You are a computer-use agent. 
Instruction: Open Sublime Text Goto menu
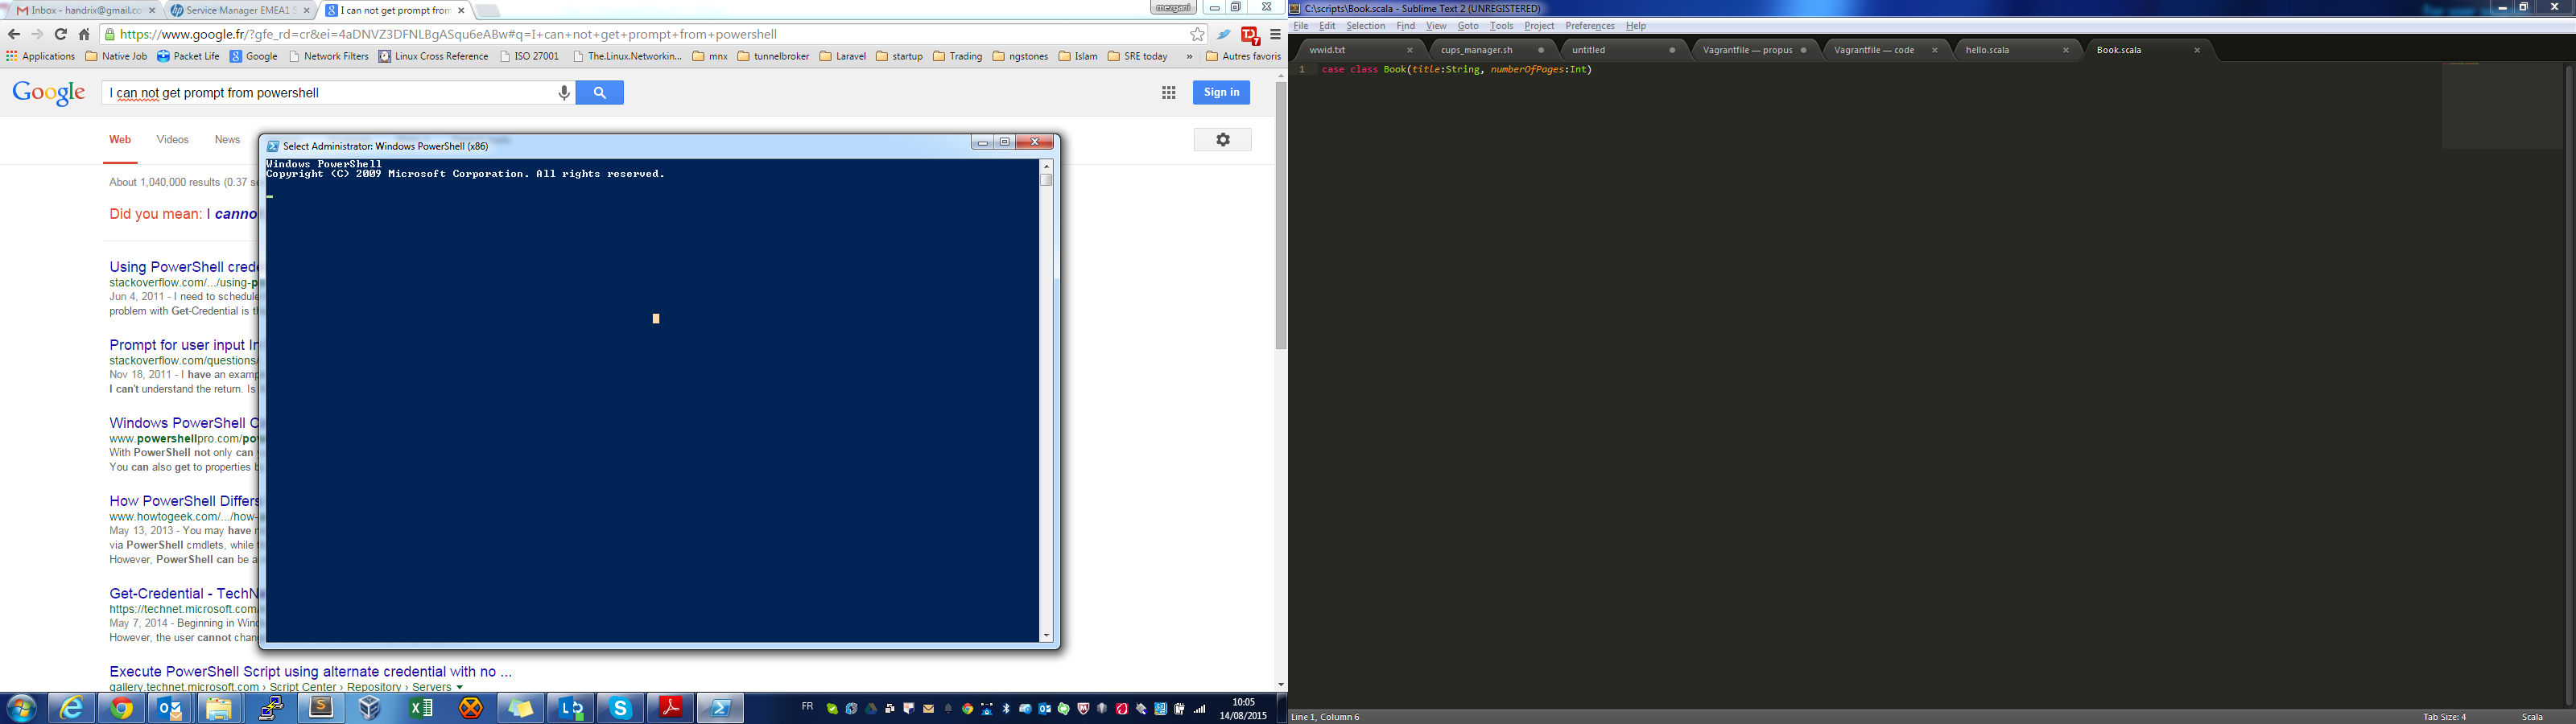click(x=1467, y=26)
